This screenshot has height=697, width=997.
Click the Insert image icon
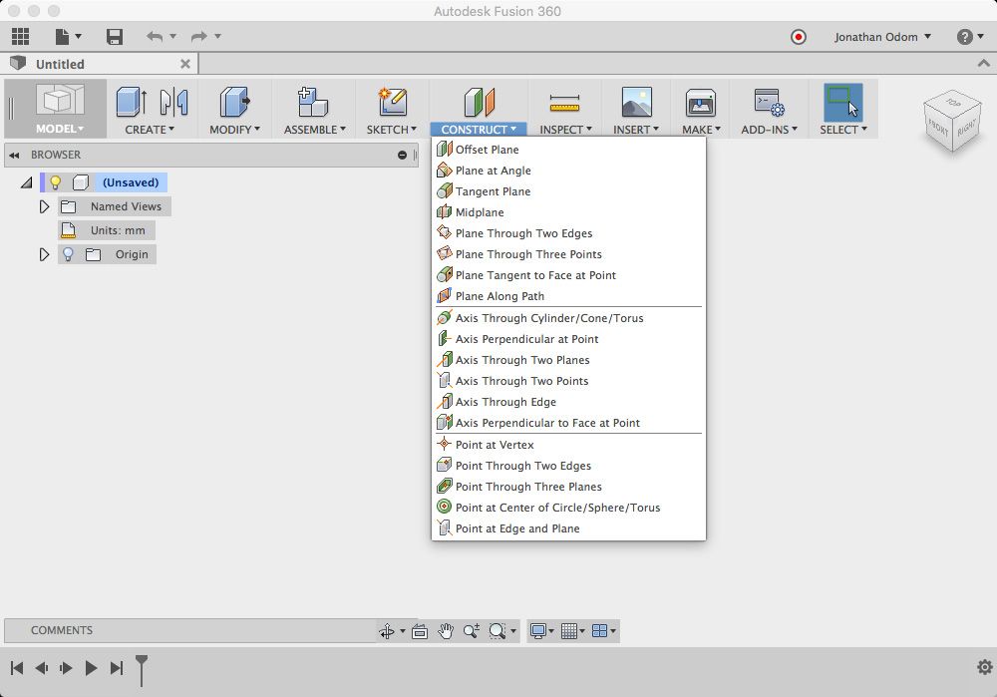(636, 102)
